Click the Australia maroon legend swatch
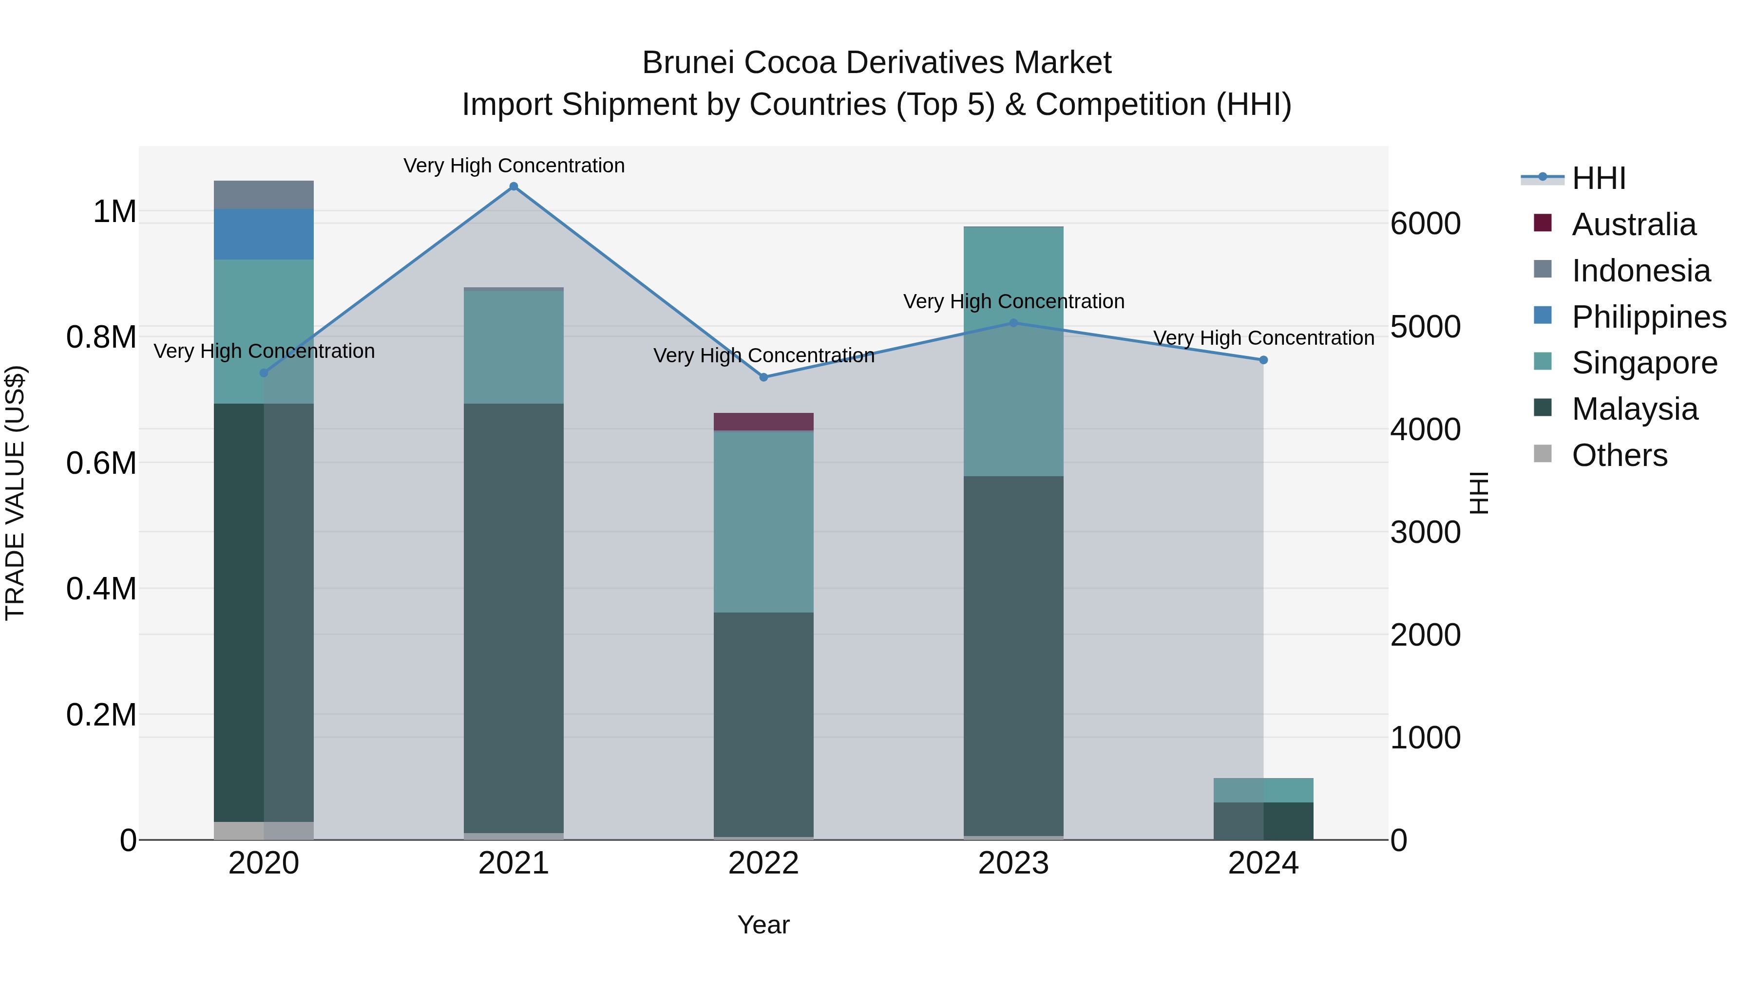1754x986 pixels. point(1542,223)
